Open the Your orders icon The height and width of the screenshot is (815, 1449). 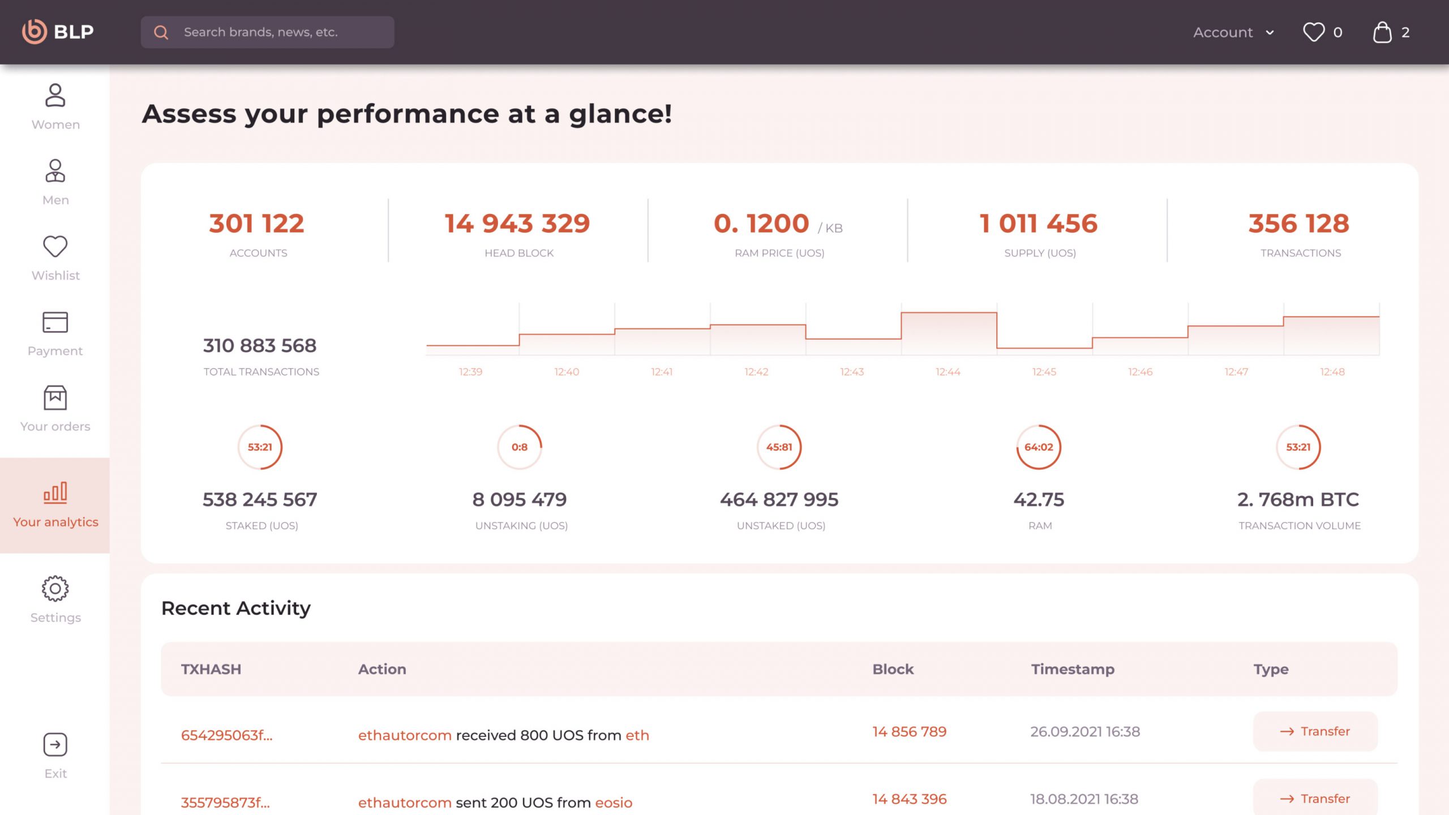click(55, 398)
